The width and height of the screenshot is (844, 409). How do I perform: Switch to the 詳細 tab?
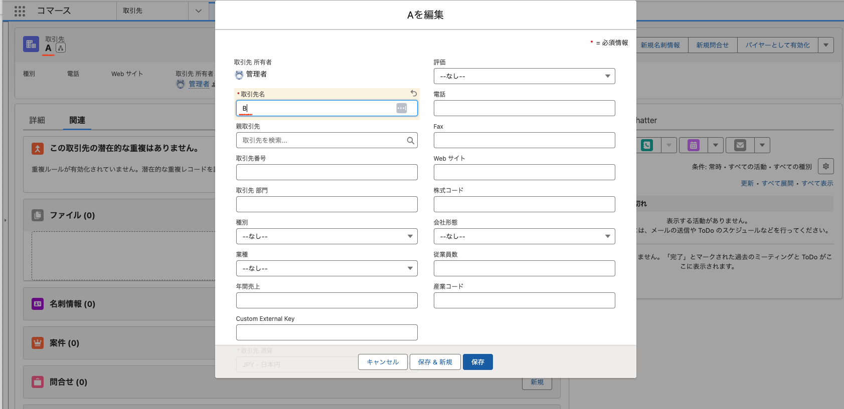point(37,120)
